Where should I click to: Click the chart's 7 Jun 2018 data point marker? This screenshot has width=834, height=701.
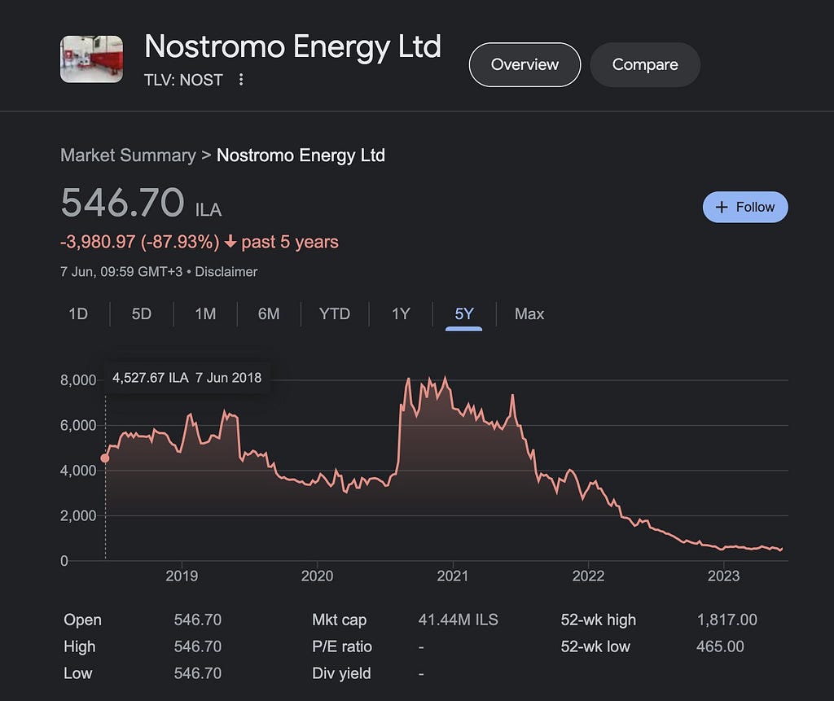tap(105, 458)
